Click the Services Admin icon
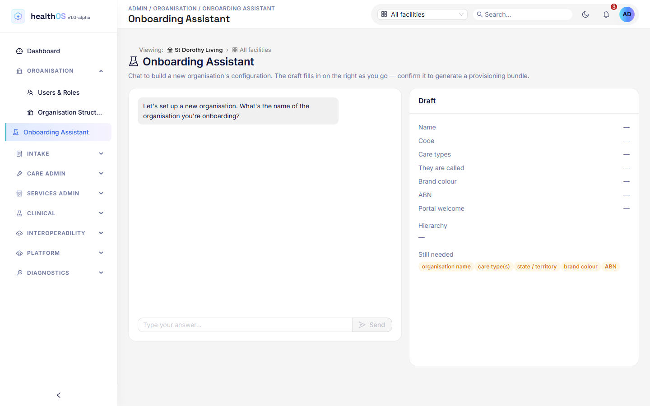Screen dimensions: 650x406 pos(19,194)
